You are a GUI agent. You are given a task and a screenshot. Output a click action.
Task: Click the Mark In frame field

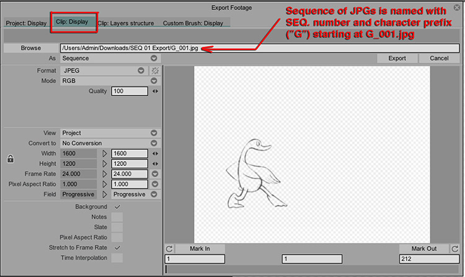(x=195, y=259)
